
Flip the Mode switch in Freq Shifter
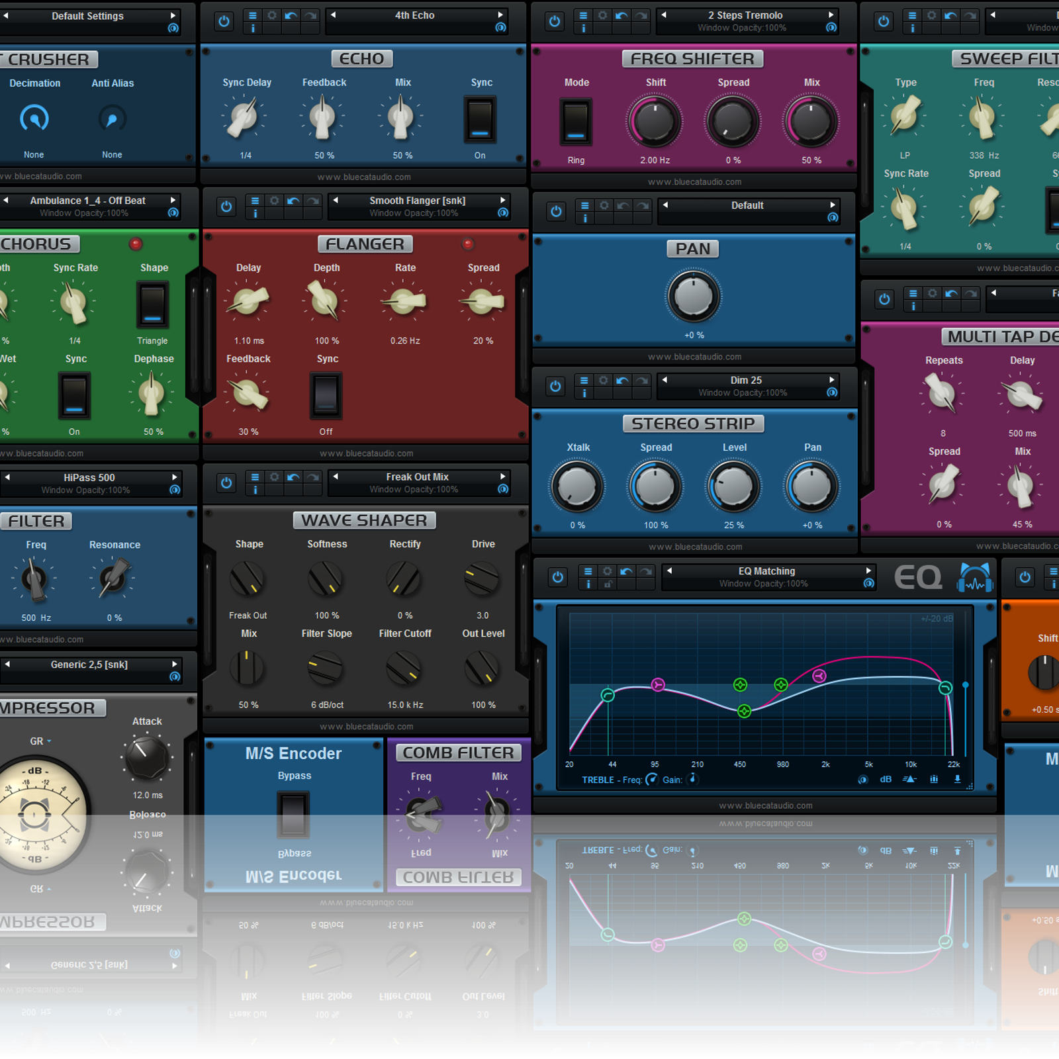pyautogui.click(x=576, y=122)
